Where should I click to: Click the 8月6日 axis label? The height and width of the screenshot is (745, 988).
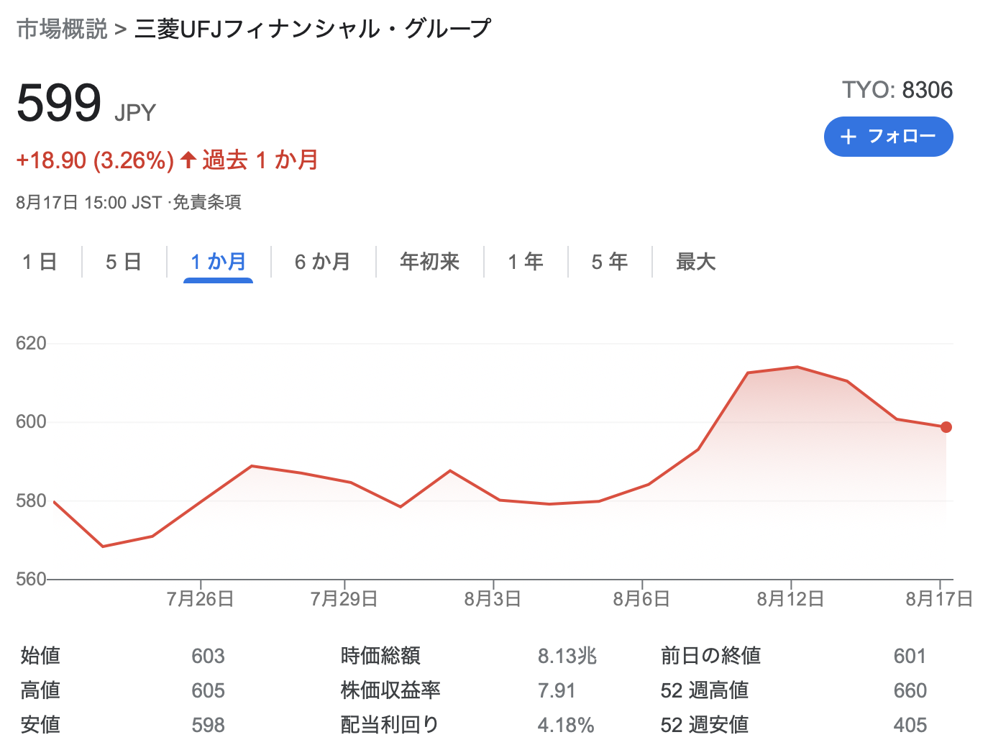(641, 599)
